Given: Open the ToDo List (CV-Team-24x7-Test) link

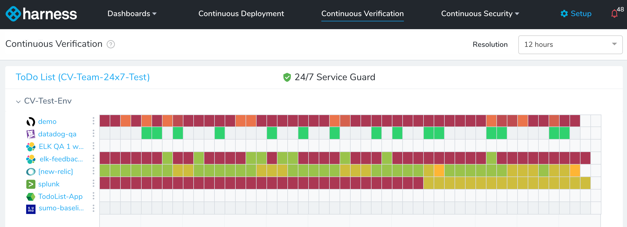Looking at the screenshot, I should click(83, 77).
